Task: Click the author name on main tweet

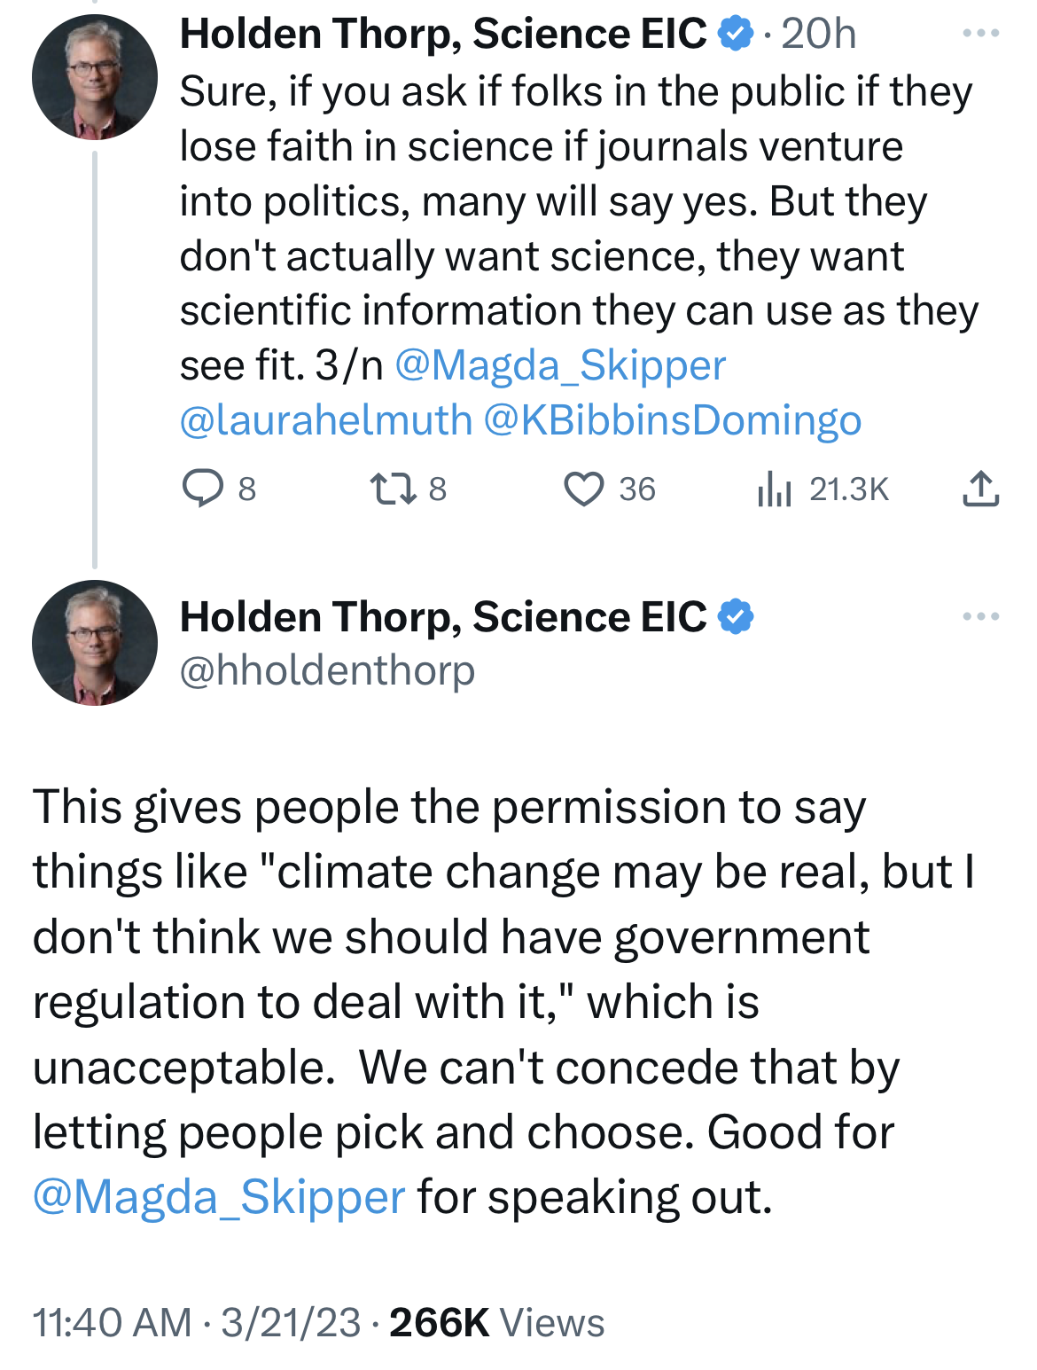Action: point(443,617)
